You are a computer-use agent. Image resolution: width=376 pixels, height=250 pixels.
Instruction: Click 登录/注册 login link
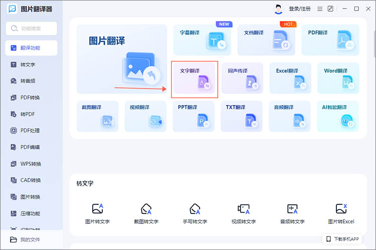click(x=299, y=9)
